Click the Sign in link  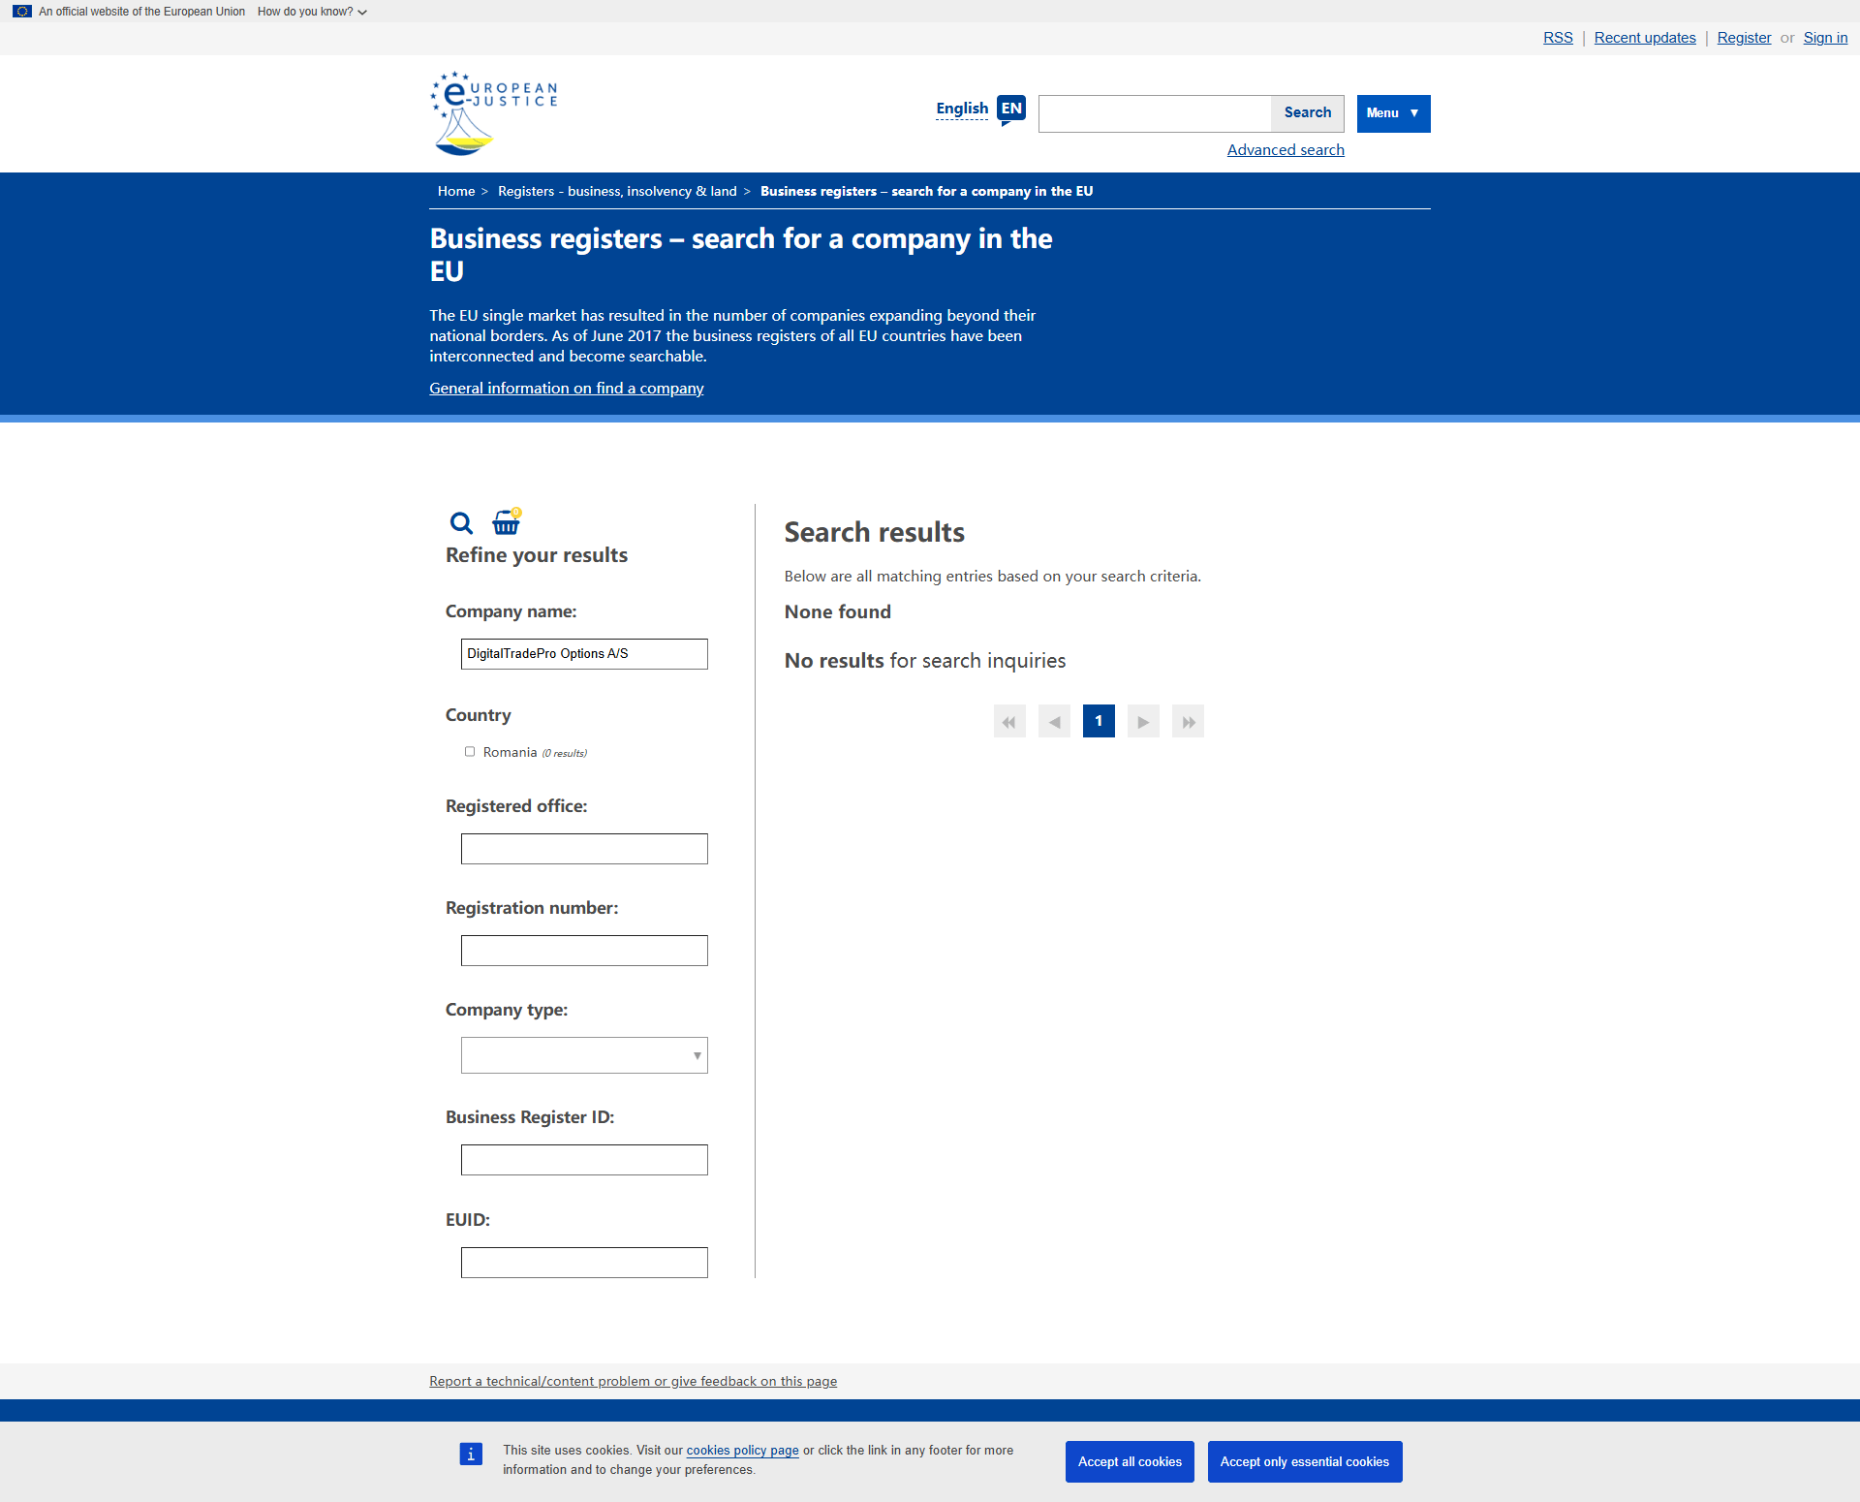1825,38
